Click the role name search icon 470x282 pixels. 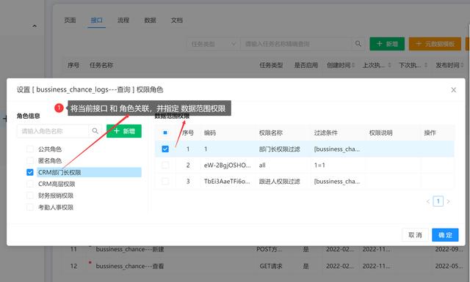(95, 131)
